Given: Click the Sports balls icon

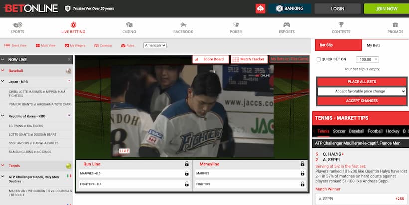Looking at the screenshot, I should click(17, 25).
